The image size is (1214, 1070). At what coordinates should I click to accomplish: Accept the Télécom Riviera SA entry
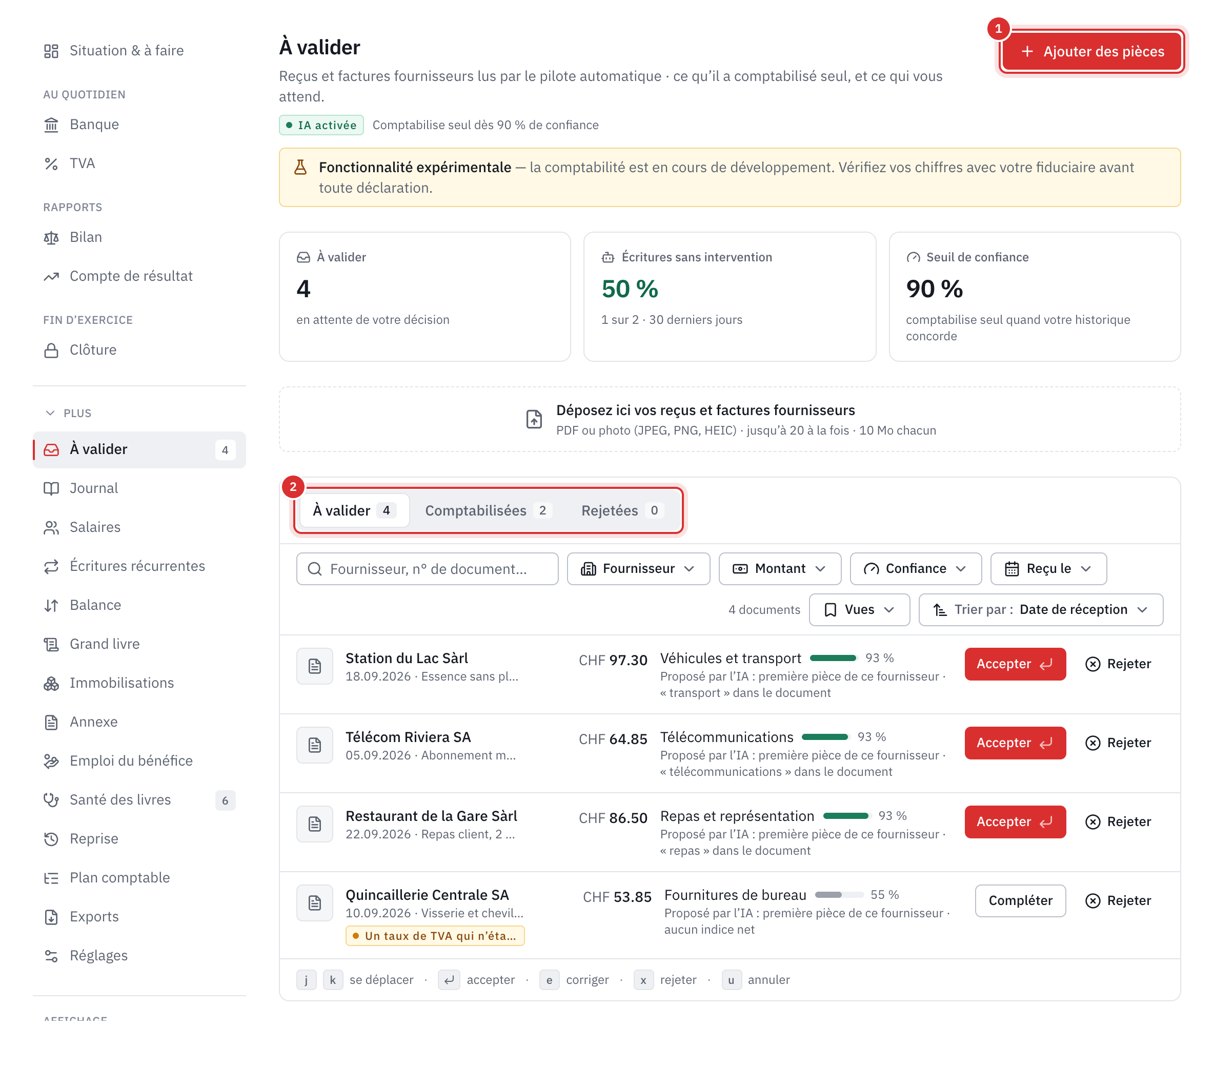tap(1015, 743)
